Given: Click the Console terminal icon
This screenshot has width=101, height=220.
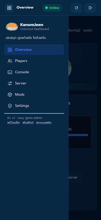Looking at the screenshot, I should [10, 72].
